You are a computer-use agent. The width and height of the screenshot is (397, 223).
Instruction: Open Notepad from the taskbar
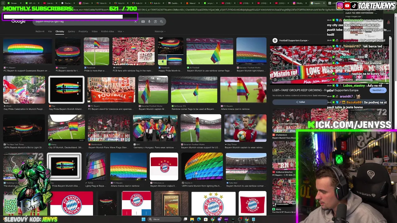[253, 219]
